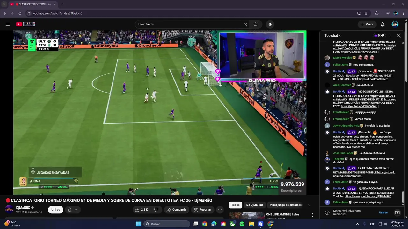Show more chips with right arrow
Viewport: 408px width, 229px height.
(309, 205)
